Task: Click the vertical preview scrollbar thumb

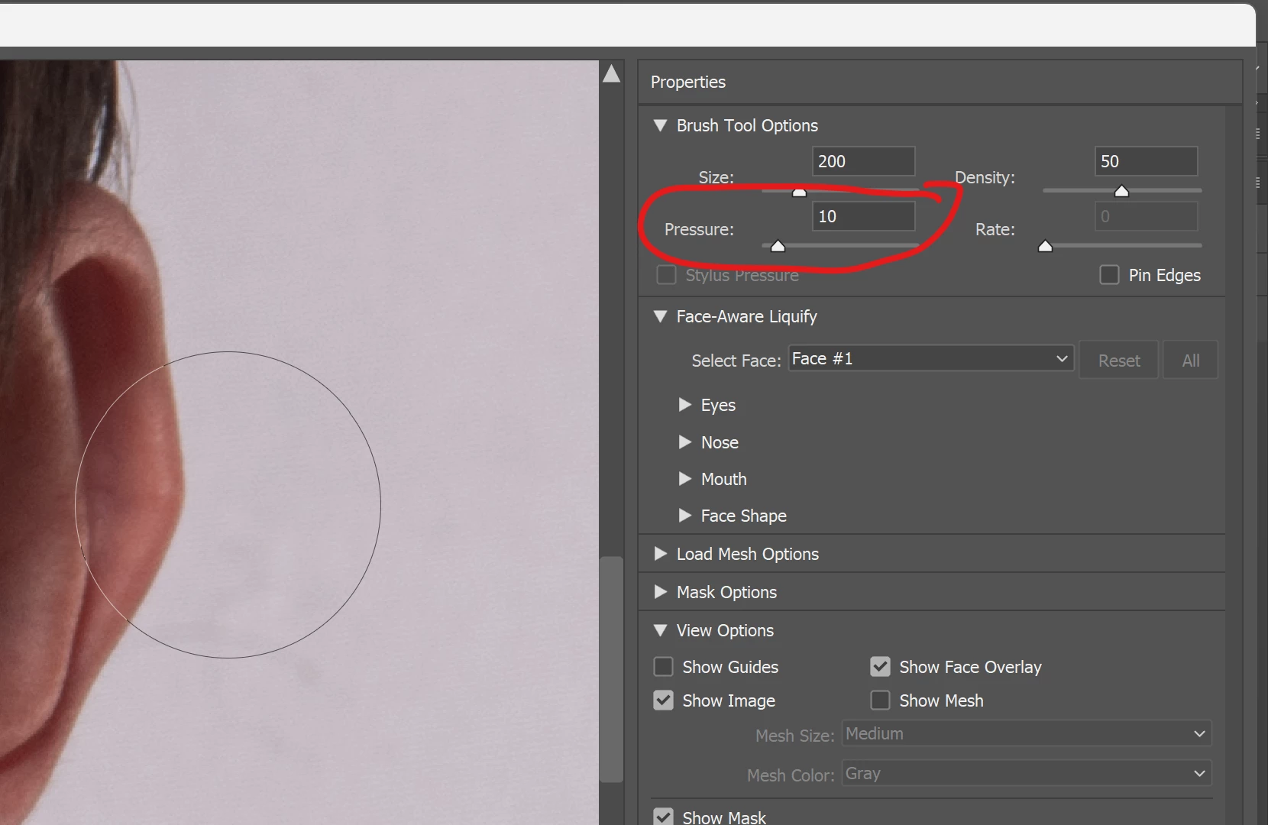Action: coord(611,670)
